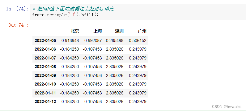Image resolution: width=246 pixels, height=111 pixels.
Task: Click the 深圳 column header
Action: tap(119, 31)
